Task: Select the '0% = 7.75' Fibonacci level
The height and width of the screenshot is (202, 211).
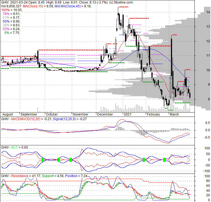Action: tap(12, 33)
